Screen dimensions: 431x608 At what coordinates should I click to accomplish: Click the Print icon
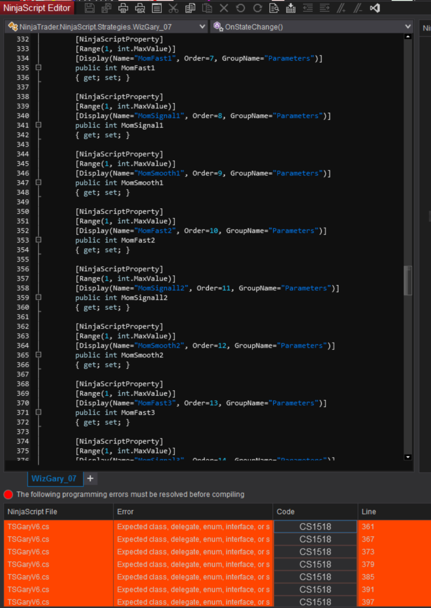[x=123, y=8]
